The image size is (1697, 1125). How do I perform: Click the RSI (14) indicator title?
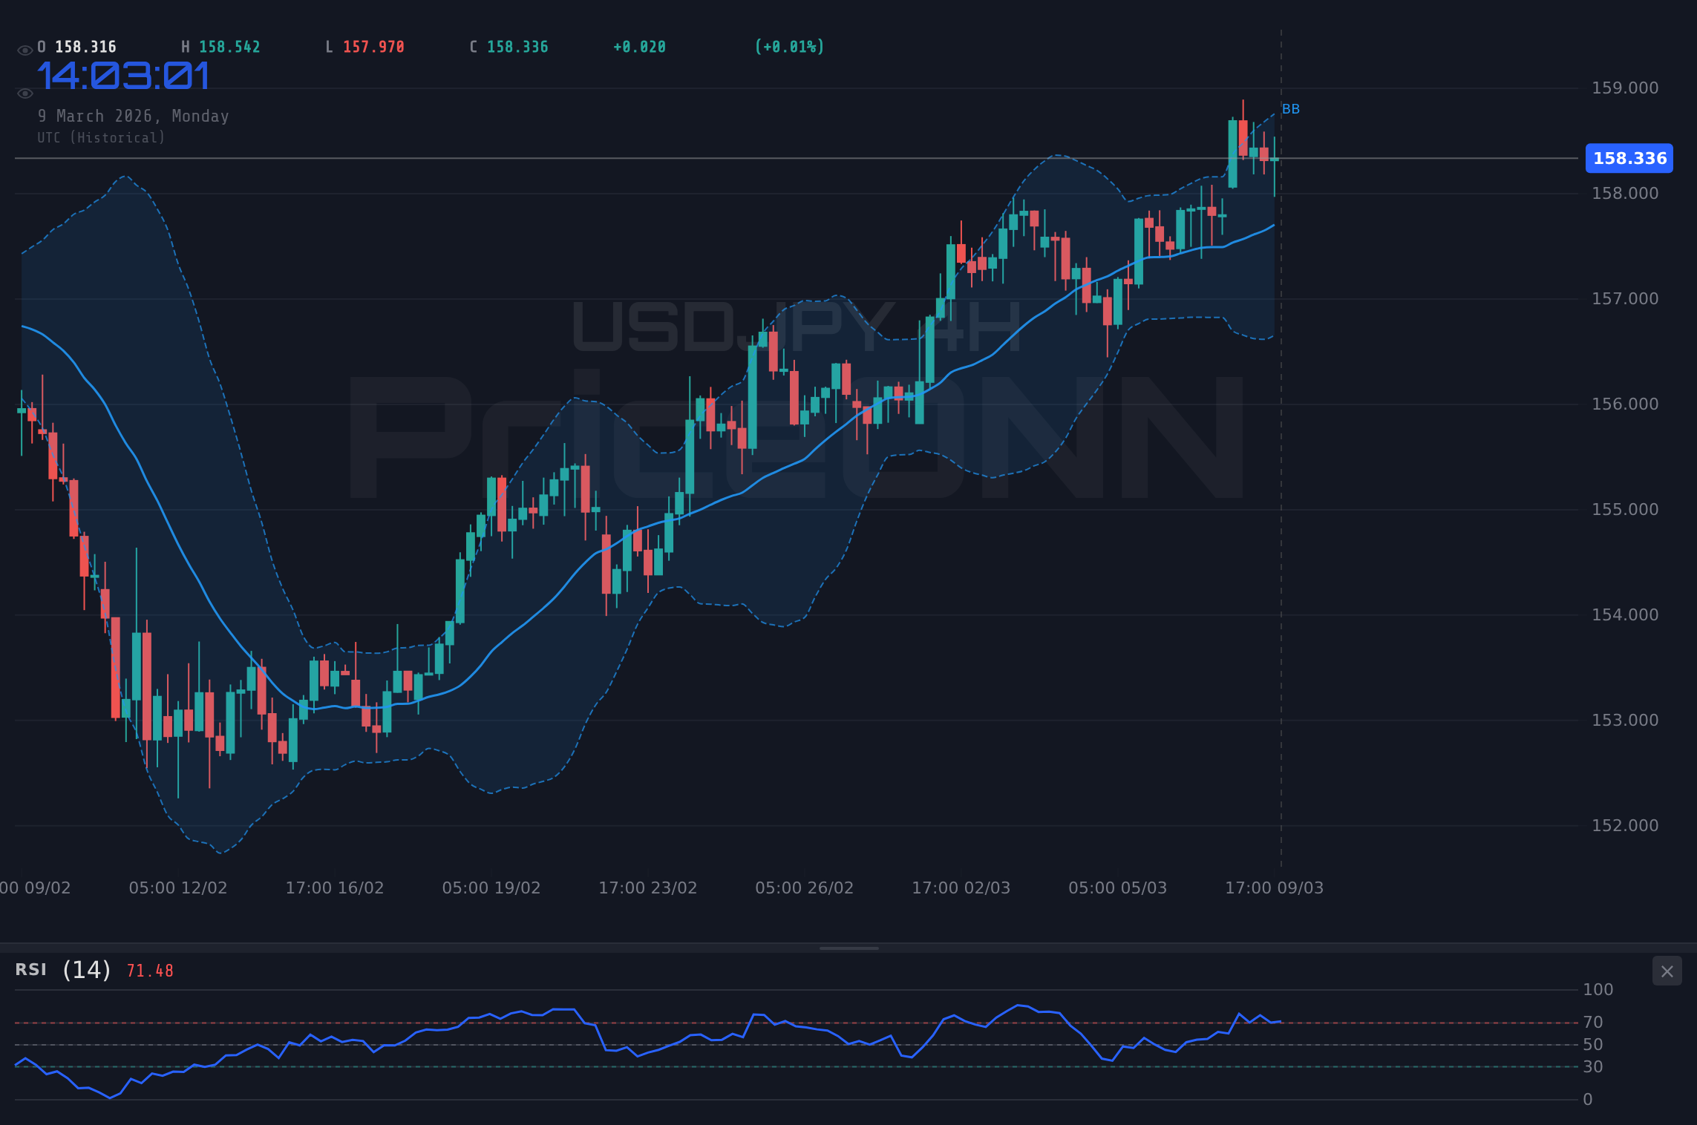tap(63, 970)
